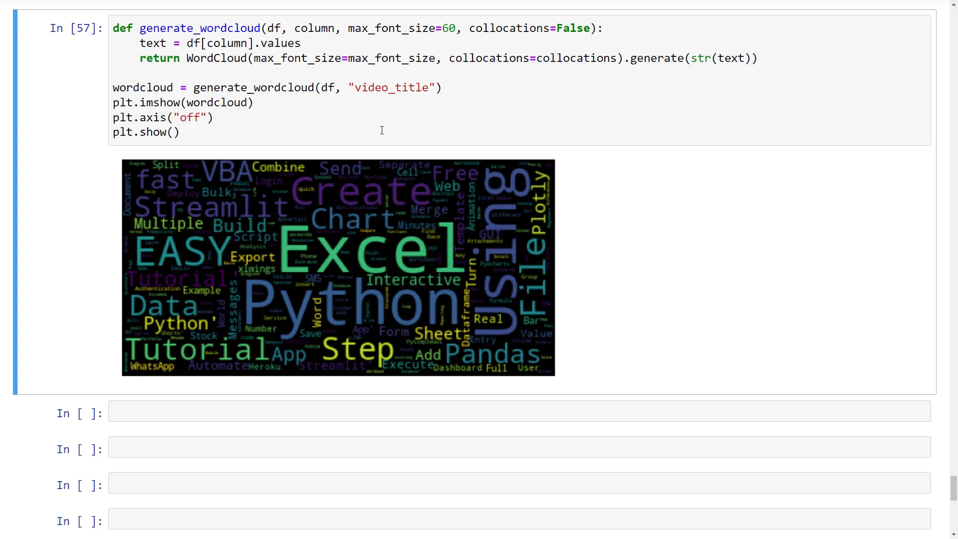Click inside the last empty code cell

point(519,520)
